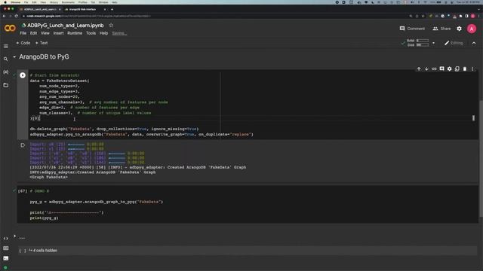483x271 pixels.
Task: Move the selected cell down
Action: coord(426,69)
